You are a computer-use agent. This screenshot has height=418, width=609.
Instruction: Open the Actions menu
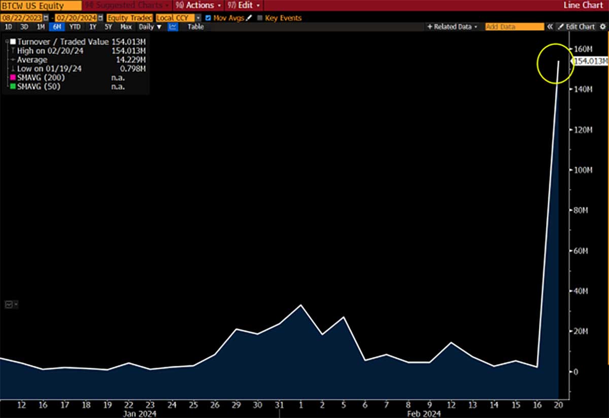coord(198,5)
